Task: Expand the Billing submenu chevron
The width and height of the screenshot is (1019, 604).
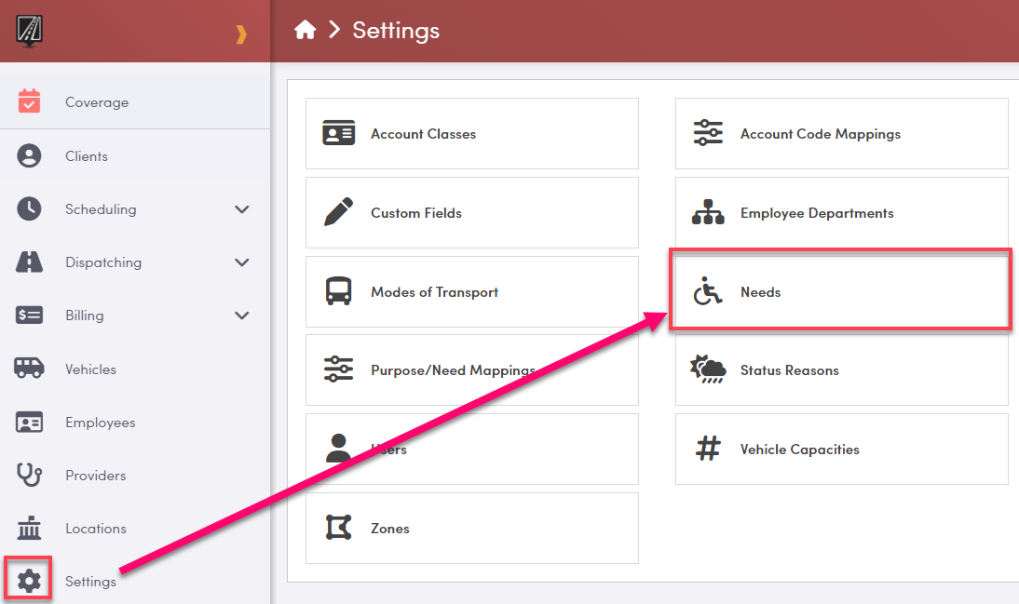Action: (x=242, y=315)
